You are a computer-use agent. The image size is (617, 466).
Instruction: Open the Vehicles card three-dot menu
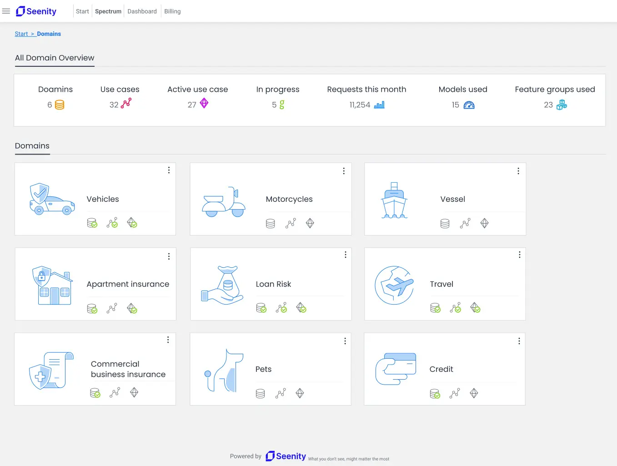tap(169, 170)
